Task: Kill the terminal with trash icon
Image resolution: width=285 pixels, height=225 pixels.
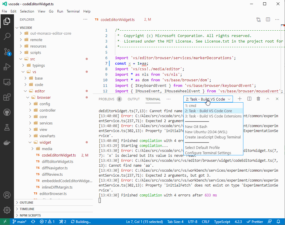Action: [258, 99]
